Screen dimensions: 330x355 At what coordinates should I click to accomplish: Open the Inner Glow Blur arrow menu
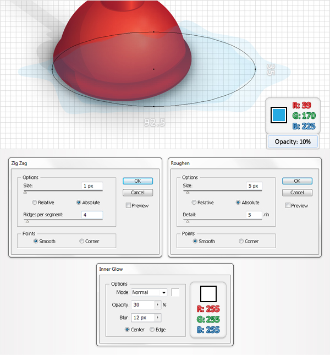(x=158, y=318)
